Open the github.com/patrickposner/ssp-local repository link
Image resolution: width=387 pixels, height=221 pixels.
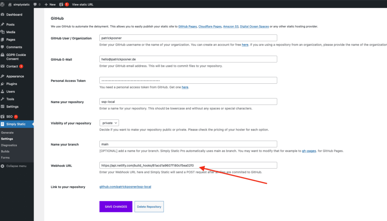point(125,187)
